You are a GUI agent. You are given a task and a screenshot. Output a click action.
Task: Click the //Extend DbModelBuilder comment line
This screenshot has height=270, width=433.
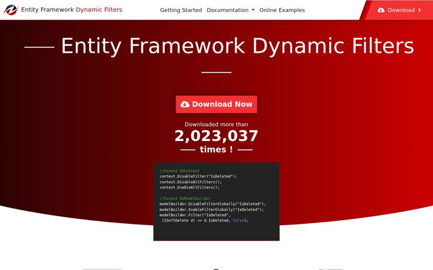tap(185, 199)
